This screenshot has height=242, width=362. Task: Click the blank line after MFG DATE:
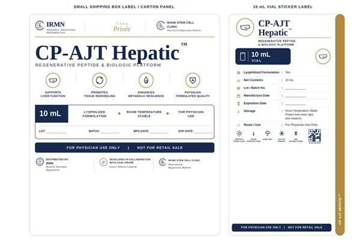[x=159, y=132]
